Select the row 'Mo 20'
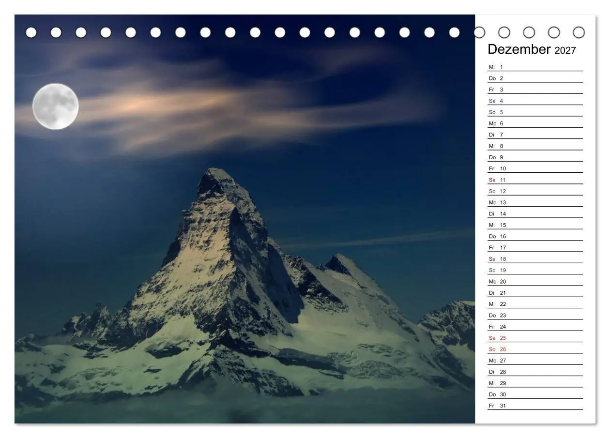 [535, 281]
